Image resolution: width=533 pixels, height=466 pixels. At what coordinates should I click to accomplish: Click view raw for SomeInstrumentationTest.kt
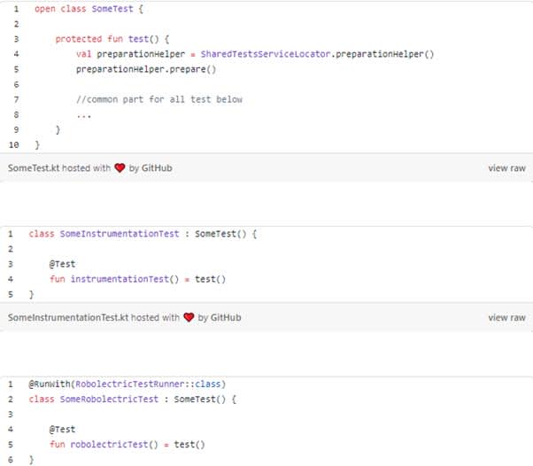(x=506, y=317)
